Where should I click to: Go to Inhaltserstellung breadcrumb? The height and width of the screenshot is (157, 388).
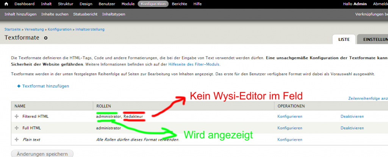click(90, 29)
